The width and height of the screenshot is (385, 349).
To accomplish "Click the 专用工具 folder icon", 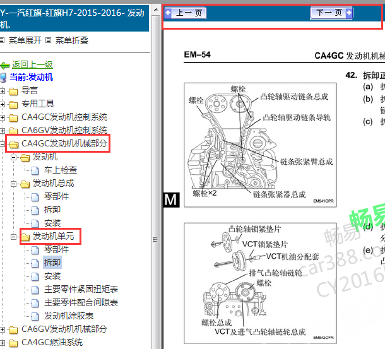I will pos(13,105).
